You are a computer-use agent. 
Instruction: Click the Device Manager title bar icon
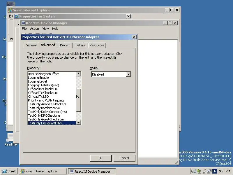click(23, 23)
